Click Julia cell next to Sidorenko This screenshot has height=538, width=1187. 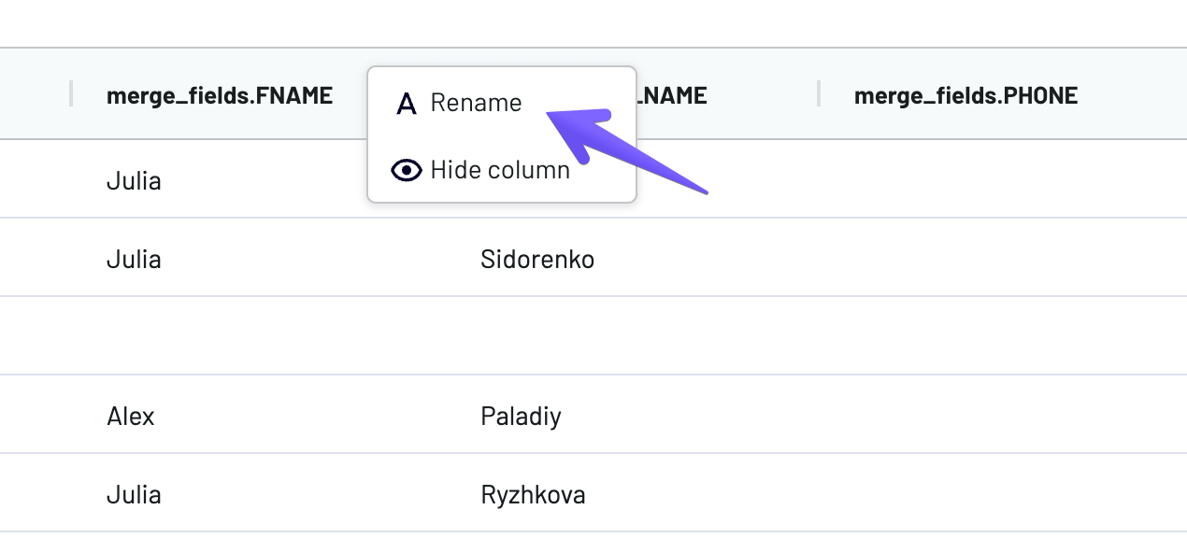134,259
